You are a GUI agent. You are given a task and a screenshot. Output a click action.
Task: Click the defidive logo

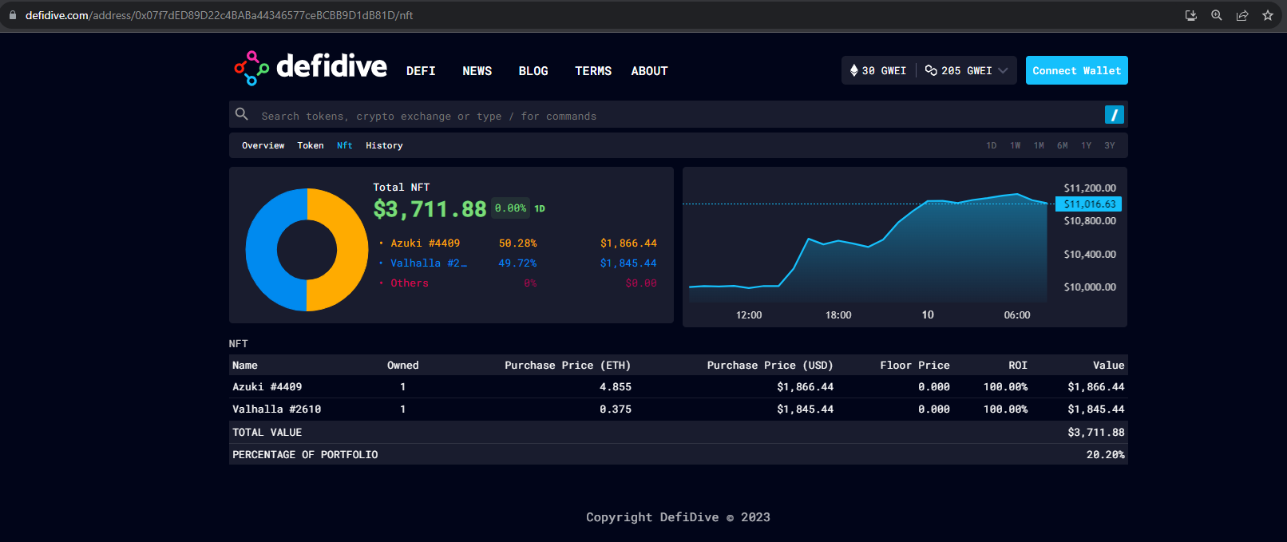[311, 68]
